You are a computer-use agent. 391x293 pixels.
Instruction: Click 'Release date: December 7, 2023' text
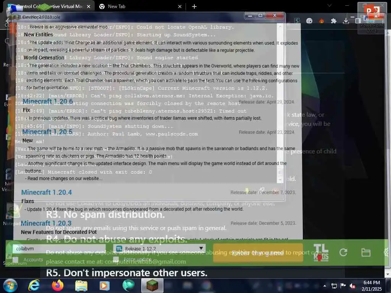tap(263, 192)
